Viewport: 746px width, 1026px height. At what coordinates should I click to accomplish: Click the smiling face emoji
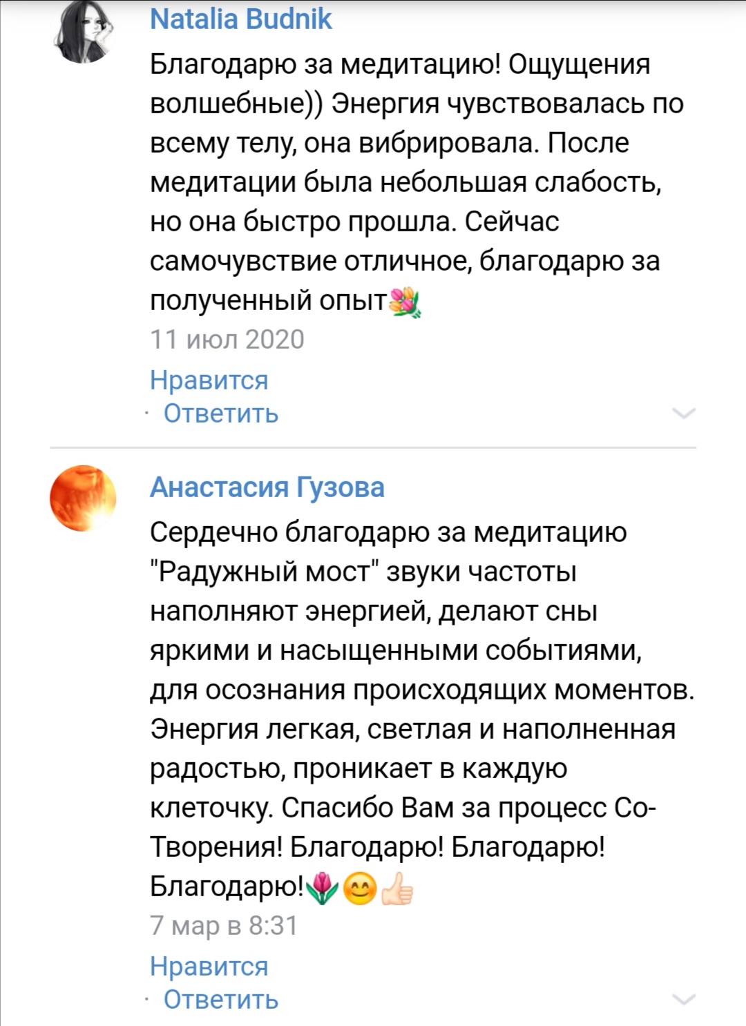coord(360,888)
